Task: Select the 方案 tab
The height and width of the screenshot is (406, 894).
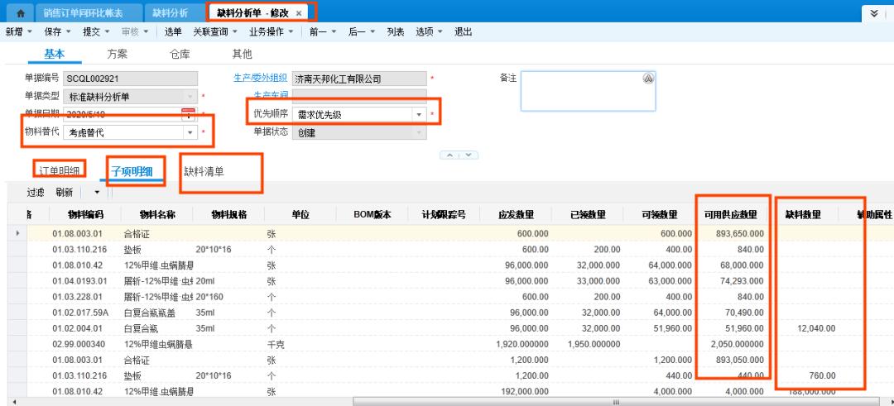Action: pyautogui.click(x=117, y=54)
